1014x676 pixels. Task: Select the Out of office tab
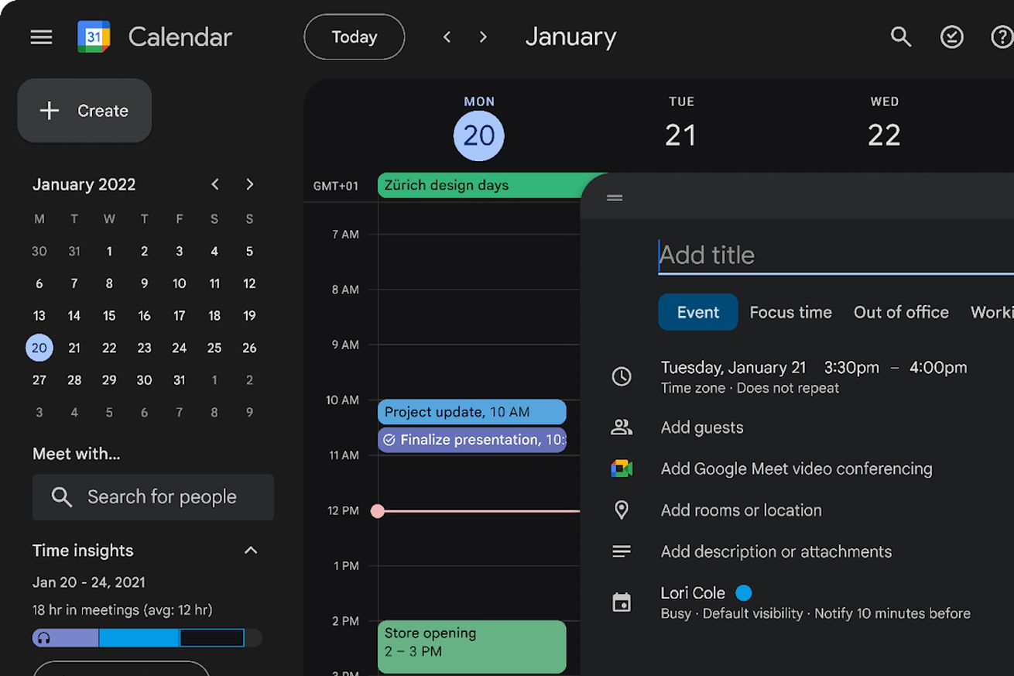pyautogui.click(x=901, y=312)
